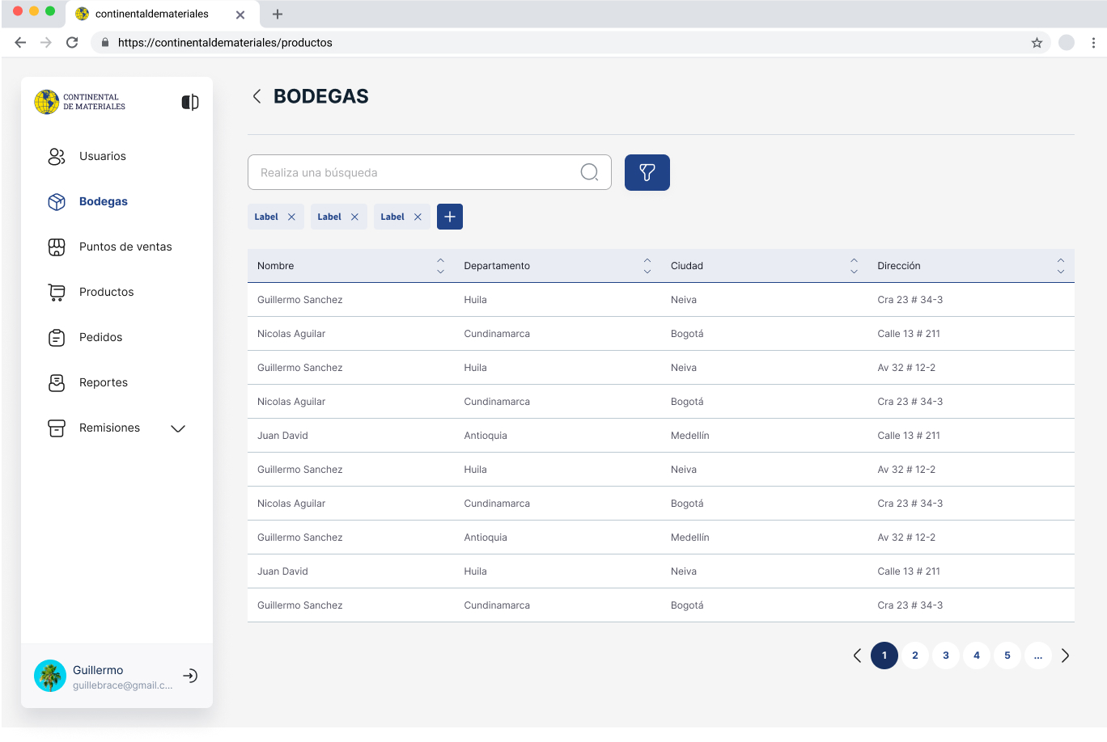Sort table by Nombre column

(440, 266)
